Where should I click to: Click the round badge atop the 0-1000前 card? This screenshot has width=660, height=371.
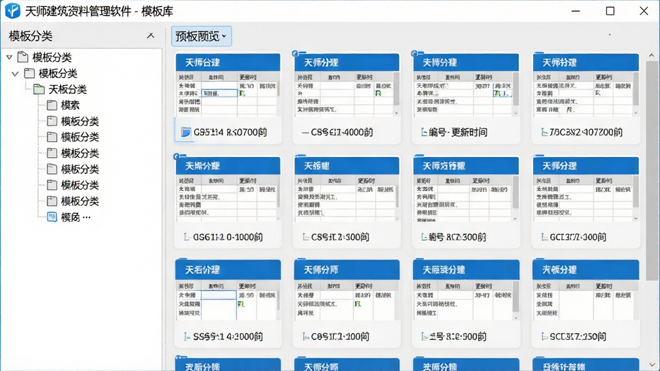tap(177, 157)
